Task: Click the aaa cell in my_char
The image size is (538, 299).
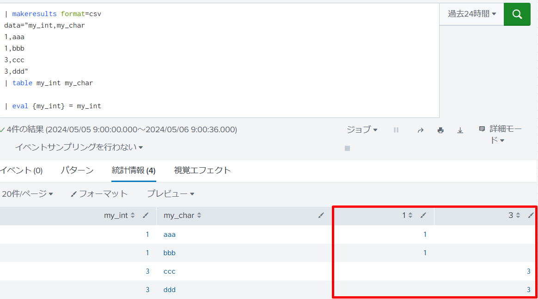Action: (x=170, y=235)
